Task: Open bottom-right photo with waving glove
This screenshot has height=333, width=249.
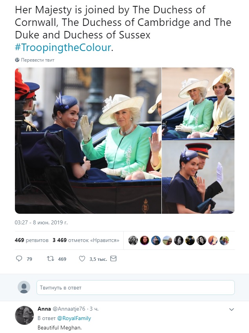Action: [198, 177]
